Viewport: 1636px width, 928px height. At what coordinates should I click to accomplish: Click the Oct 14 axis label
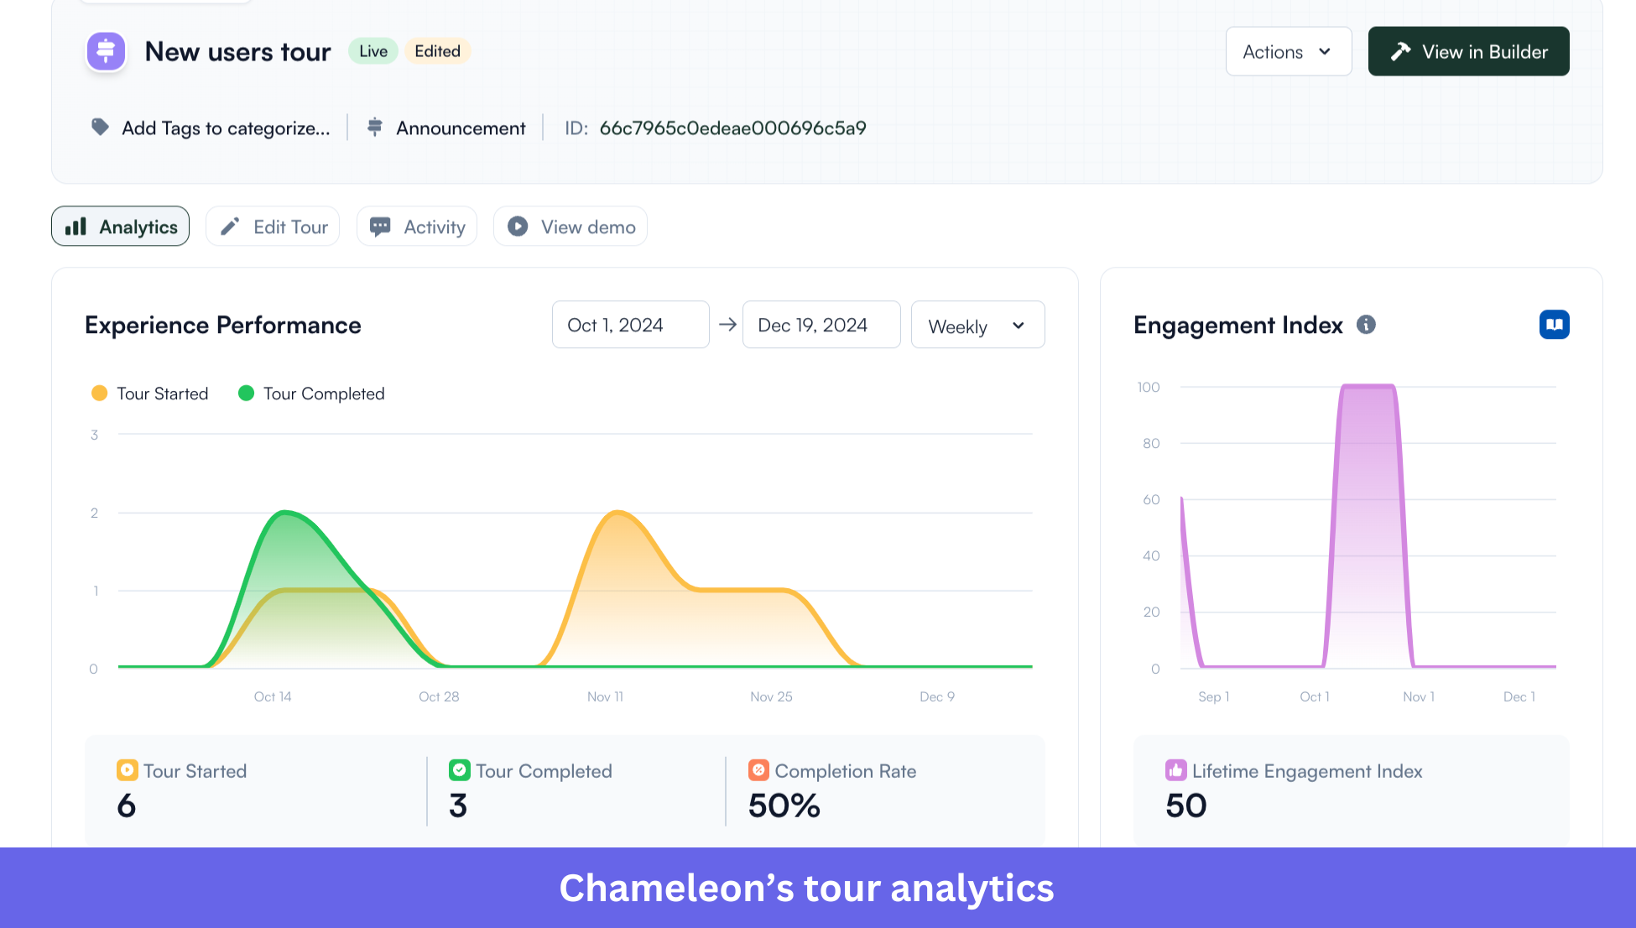click(273, 696)
